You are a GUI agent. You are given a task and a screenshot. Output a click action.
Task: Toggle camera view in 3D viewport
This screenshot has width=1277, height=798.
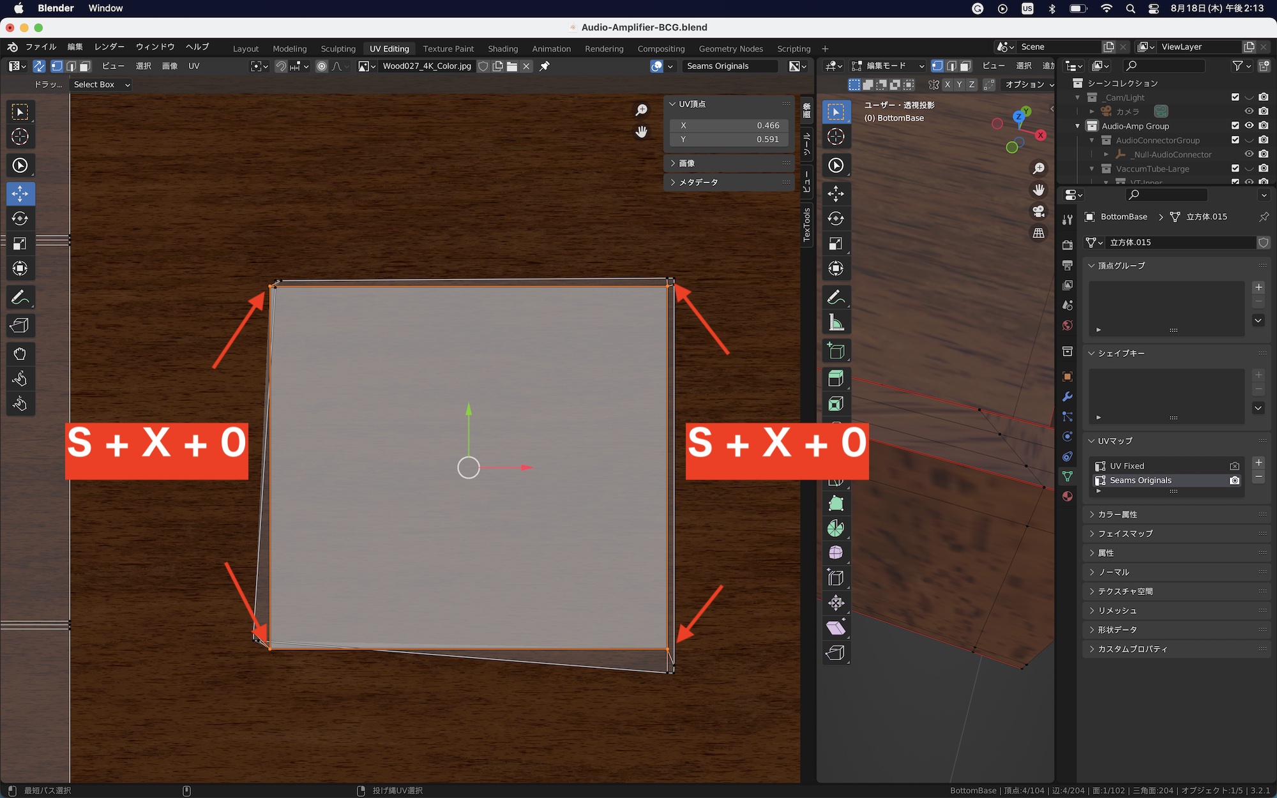[1039, 211]
